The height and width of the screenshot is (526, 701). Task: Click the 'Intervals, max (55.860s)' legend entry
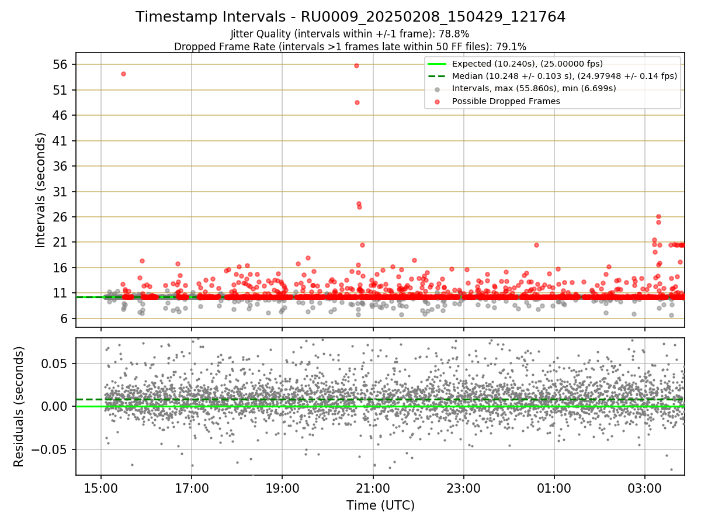(534, 88)
